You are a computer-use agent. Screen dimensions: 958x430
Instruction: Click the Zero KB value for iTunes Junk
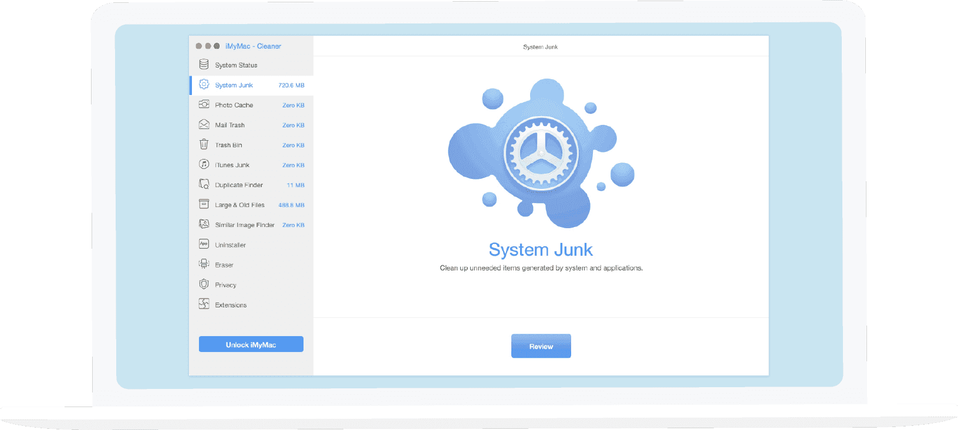pyautogui.click(x=294, y=165)
